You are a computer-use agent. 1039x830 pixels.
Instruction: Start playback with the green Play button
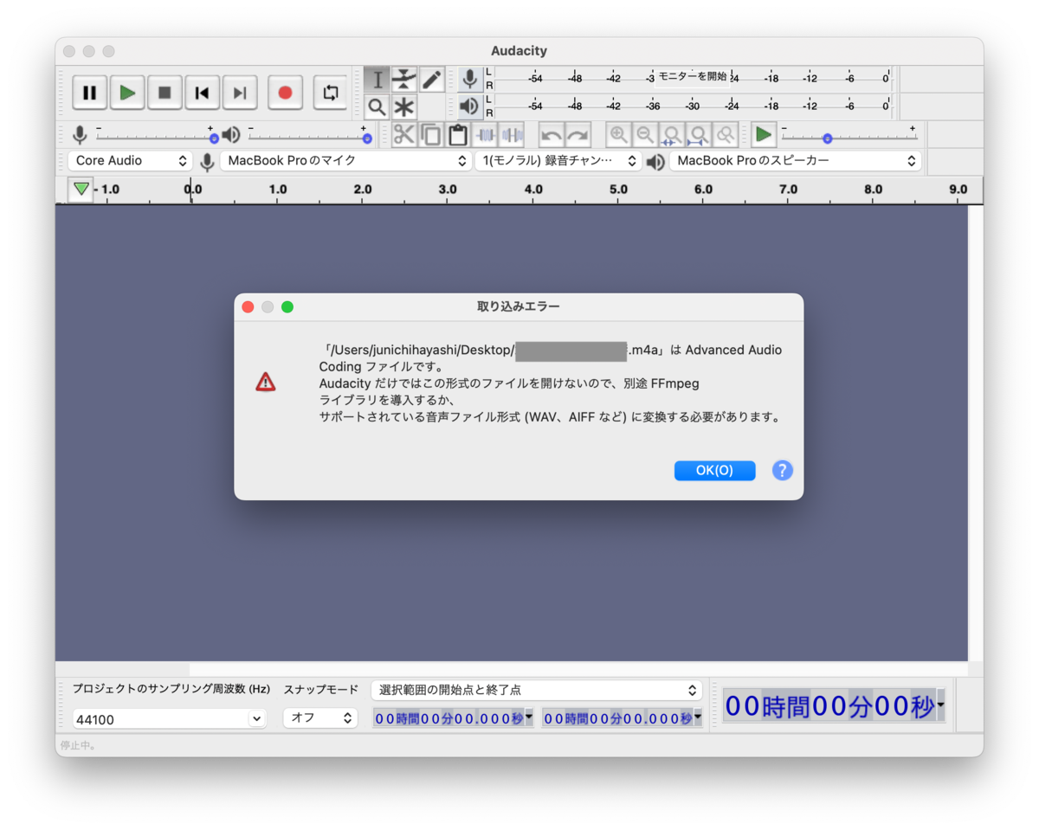click(127, 93)
